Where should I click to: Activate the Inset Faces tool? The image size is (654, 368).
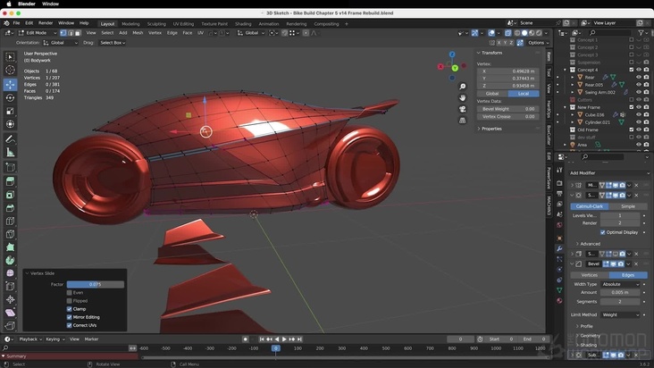pyautogui.click(x=11, y=195)
